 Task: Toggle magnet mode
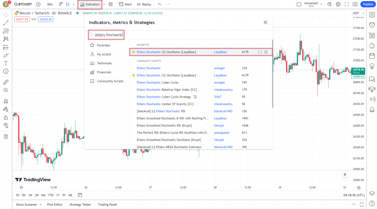coord(6,101)
